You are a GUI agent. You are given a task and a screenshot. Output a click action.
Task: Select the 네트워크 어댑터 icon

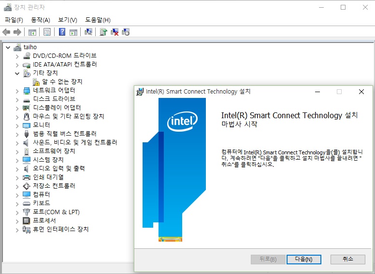click(x=27, y=91)
